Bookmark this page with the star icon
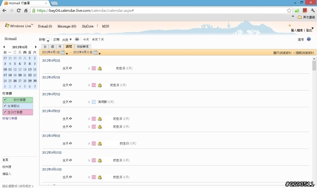 [289, 10]
